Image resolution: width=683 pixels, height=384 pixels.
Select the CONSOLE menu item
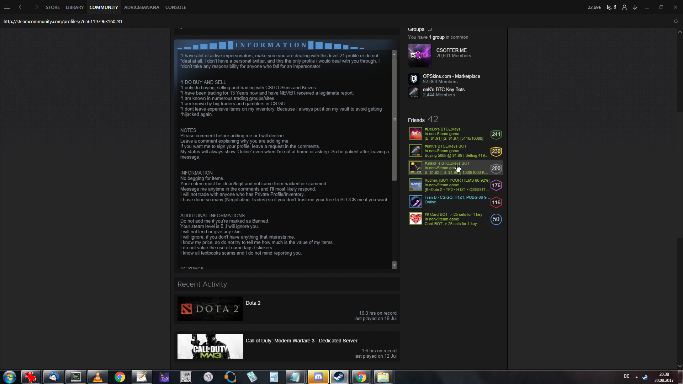click(175, 7)
